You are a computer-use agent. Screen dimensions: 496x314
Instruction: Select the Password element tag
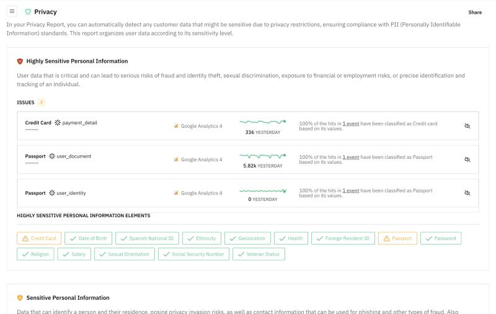(441, 238)
